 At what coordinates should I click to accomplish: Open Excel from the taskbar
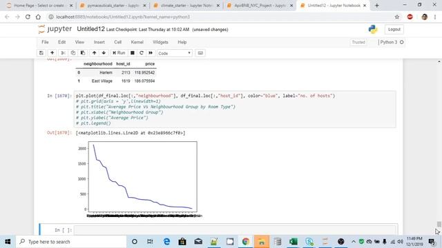click(293, 242)
